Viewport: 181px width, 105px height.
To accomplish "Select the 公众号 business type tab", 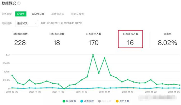I will point(20,14).
